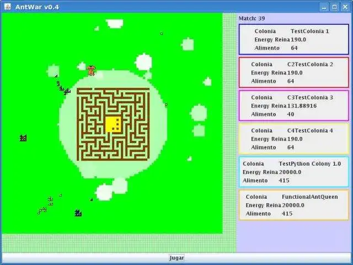This screenshot has height=265, width=353.
Task: Click the C4TestColonia 4 name
Action: pos(310,130)
